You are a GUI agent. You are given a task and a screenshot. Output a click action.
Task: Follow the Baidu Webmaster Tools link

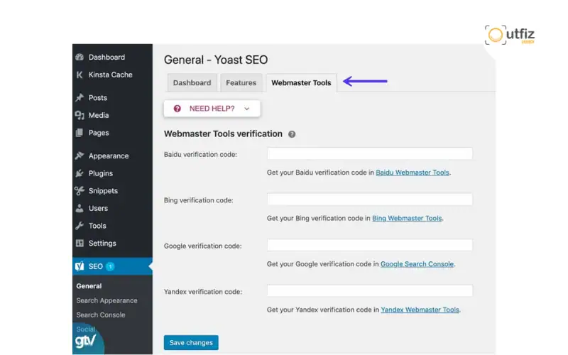[413, 173]
